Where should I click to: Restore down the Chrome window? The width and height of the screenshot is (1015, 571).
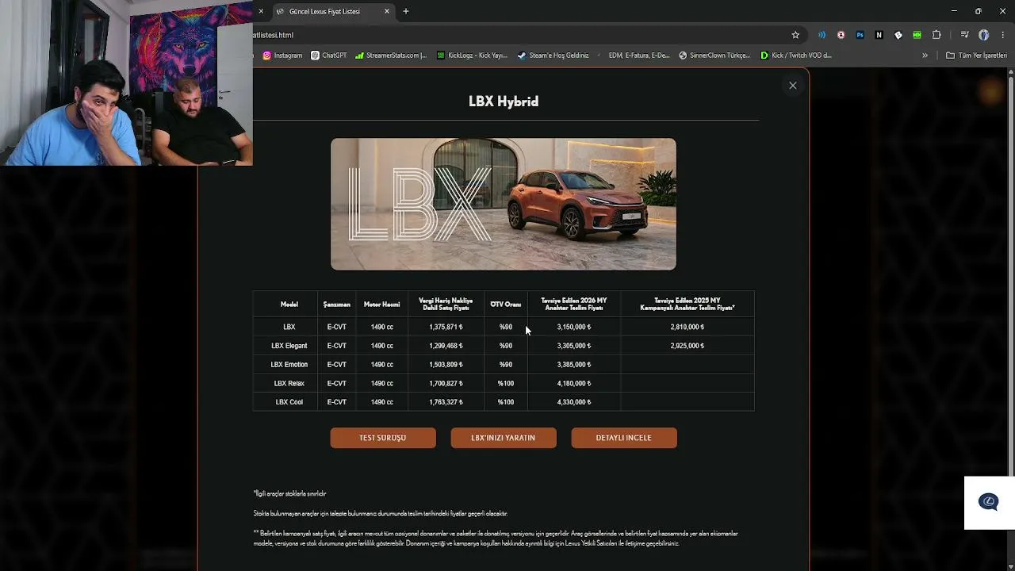pyautogui.click(x=978, y=11)
